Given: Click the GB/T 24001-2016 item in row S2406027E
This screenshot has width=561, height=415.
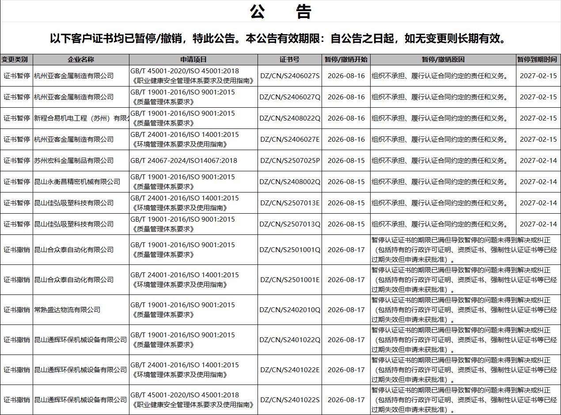Looking at the screenshot, I should pos(185,139).
